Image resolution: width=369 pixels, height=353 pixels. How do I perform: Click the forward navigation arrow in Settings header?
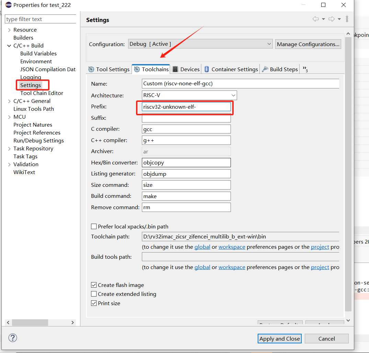pos(331,19)
